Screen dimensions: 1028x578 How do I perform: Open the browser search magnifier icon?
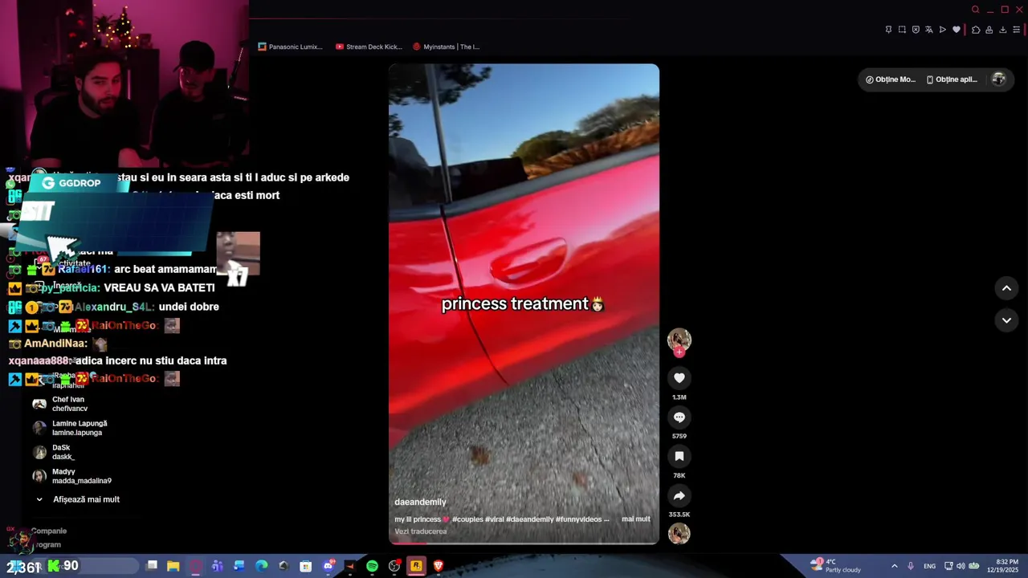975,10
